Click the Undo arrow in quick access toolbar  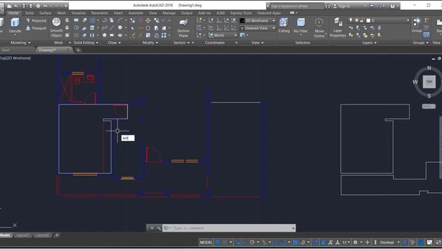45,6
